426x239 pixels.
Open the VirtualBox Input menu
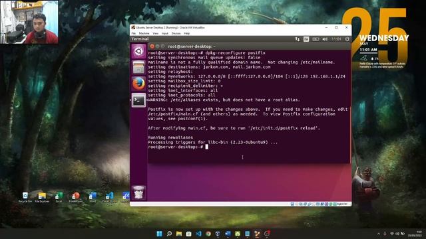(x=165, y=33)
